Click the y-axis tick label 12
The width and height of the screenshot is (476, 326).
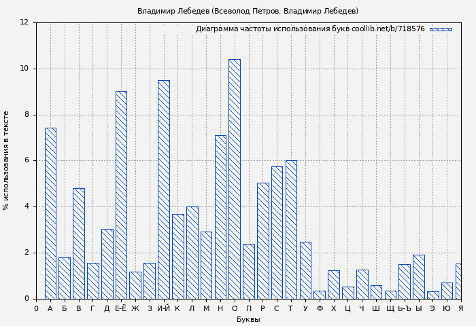pyautogui.click(x=24, y=22)
